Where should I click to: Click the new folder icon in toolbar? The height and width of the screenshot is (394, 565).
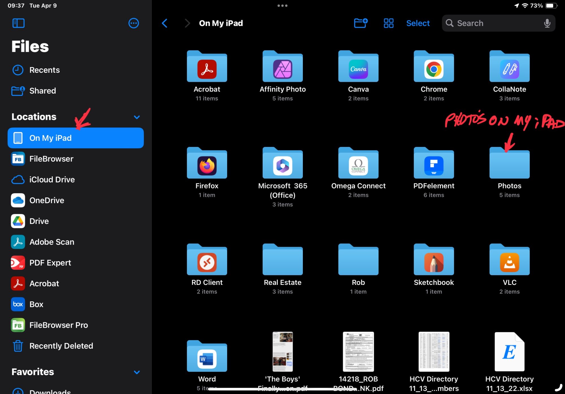coord(361,23)
